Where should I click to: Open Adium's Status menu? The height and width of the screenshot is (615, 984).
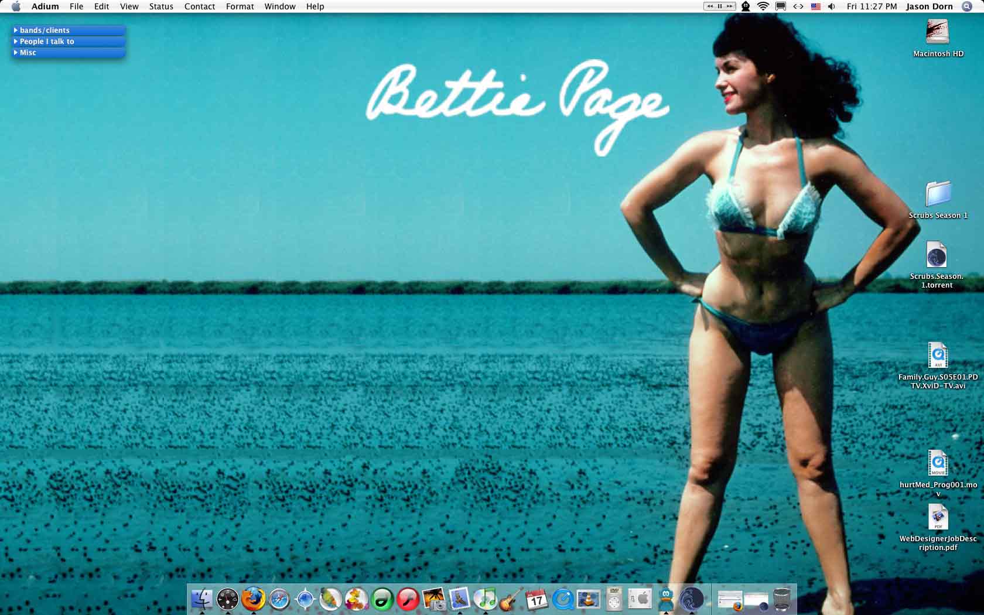click(161, 6)
